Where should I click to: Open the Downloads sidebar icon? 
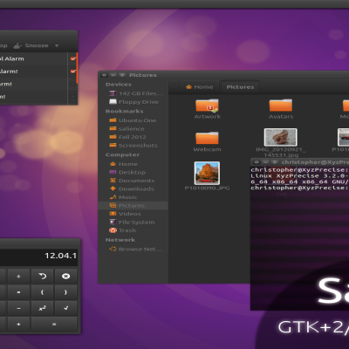click(113, 188)
